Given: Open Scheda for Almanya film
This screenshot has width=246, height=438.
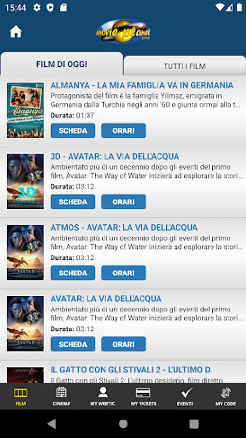Looking at the screenshot, I should pos(73,130).
